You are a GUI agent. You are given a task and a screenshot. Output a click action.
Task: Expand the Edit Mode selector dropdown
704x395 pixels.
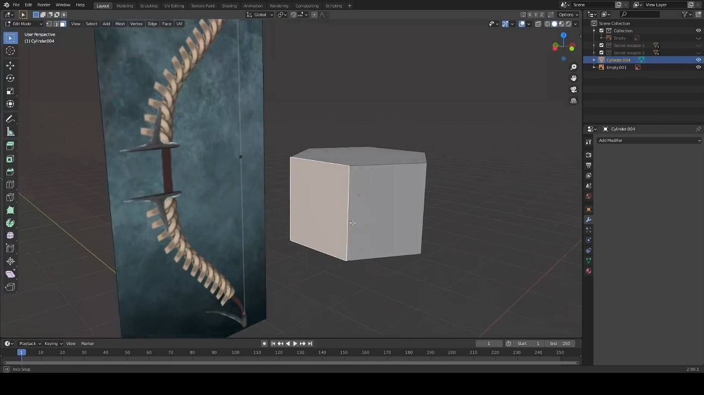[x=24, y=24]
